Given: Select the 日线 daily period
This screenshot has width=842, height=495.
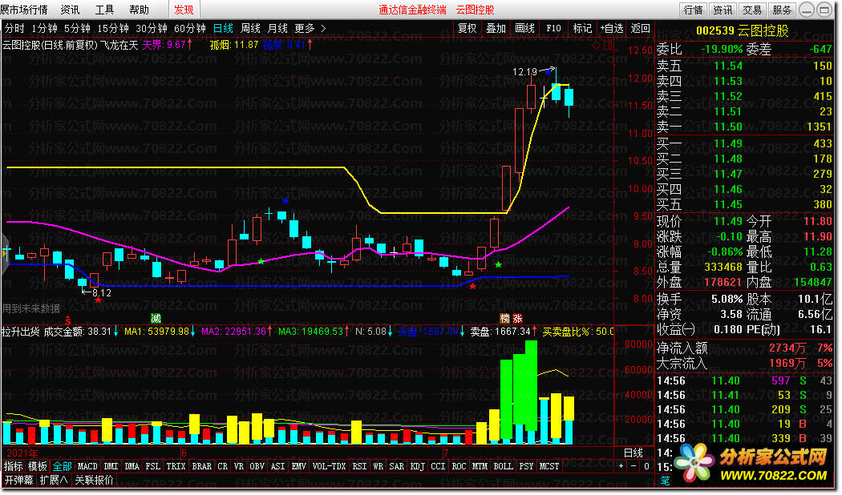Looking at the screenshot, I should pos(224,28).
